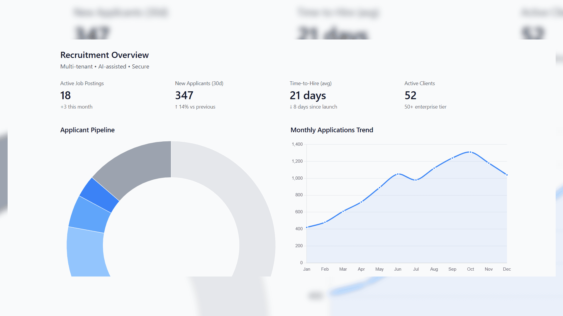Screen dimensions: 563x316
Task: Click the Recruitment Overview heading
Action: click(104, 55)
